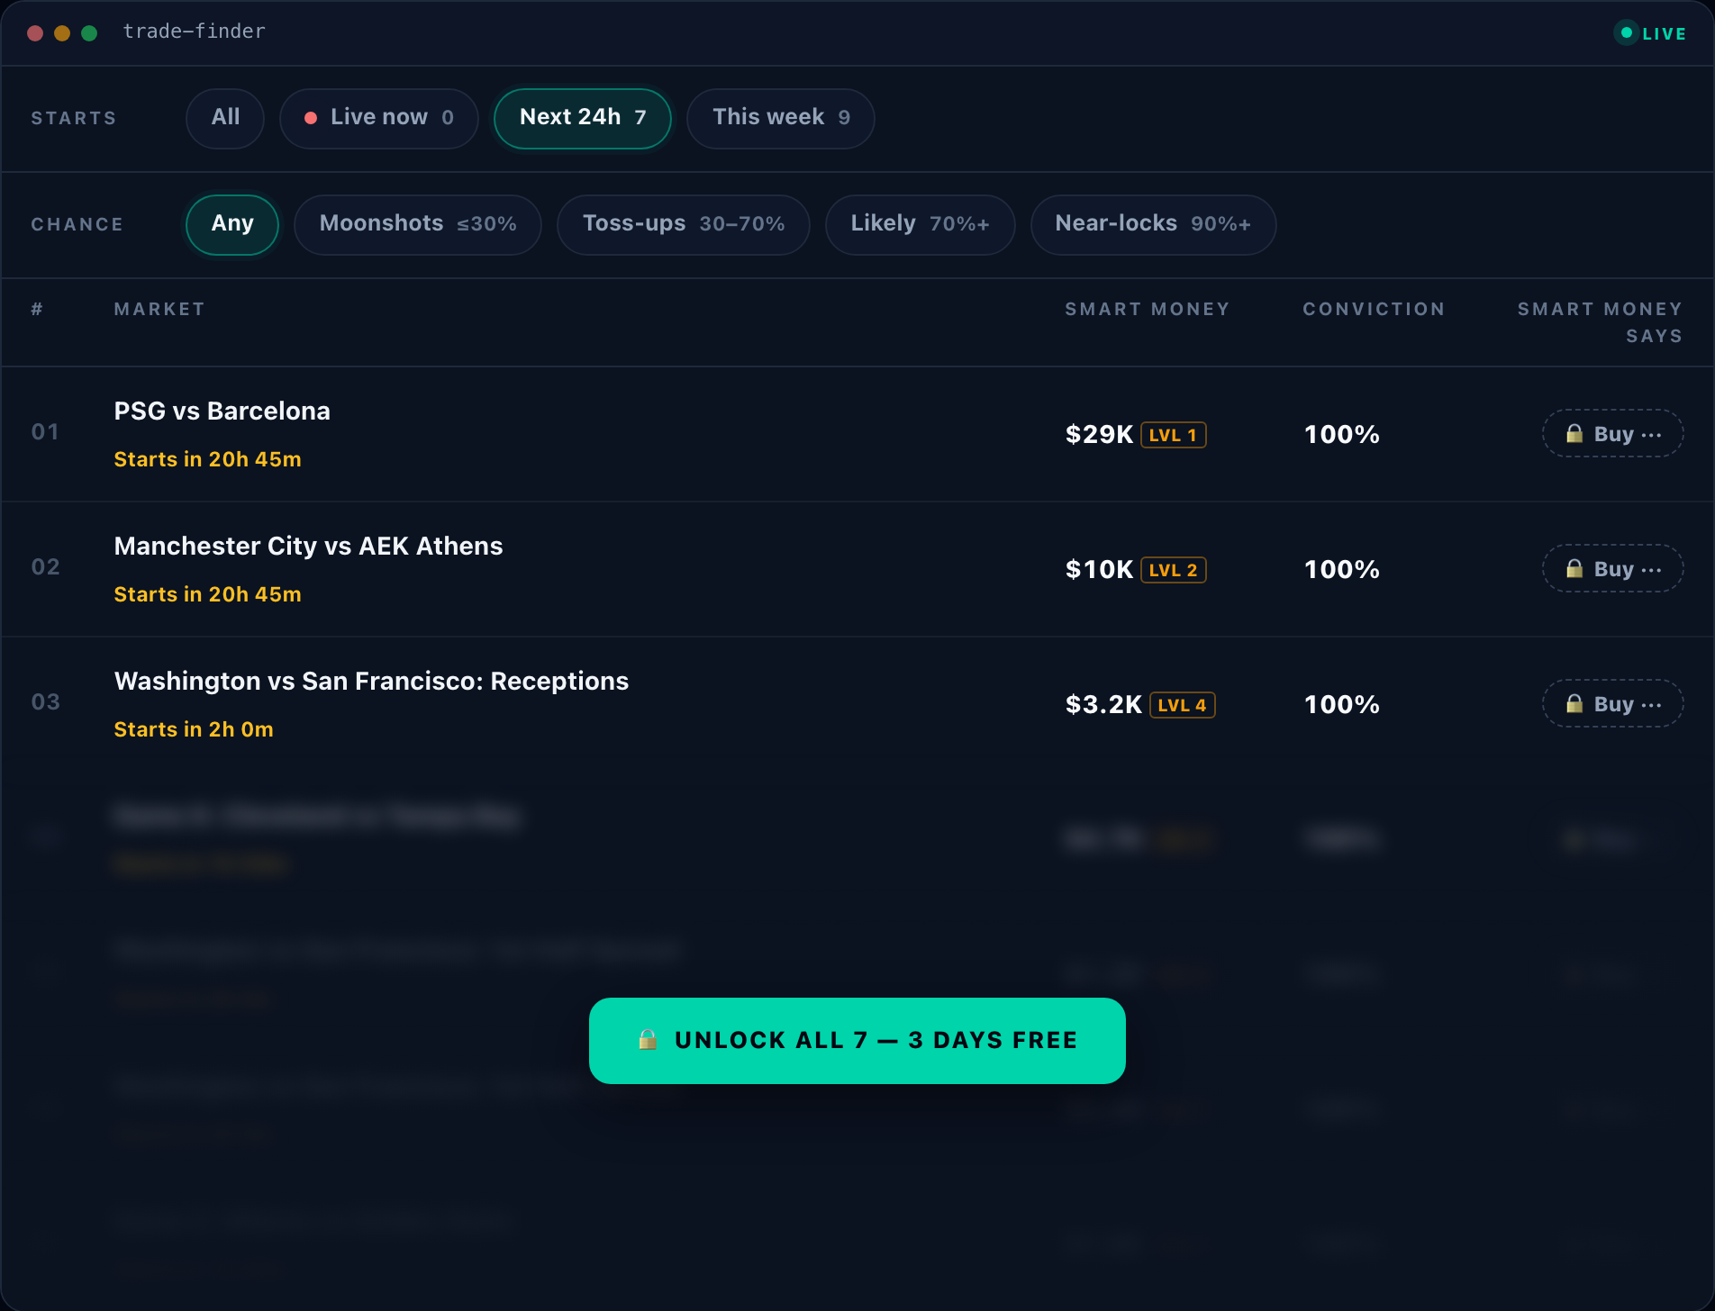
Task: Click locked Buy button for Washington Receptions row
Action: pyautogui.click(x=1613, y=704)
